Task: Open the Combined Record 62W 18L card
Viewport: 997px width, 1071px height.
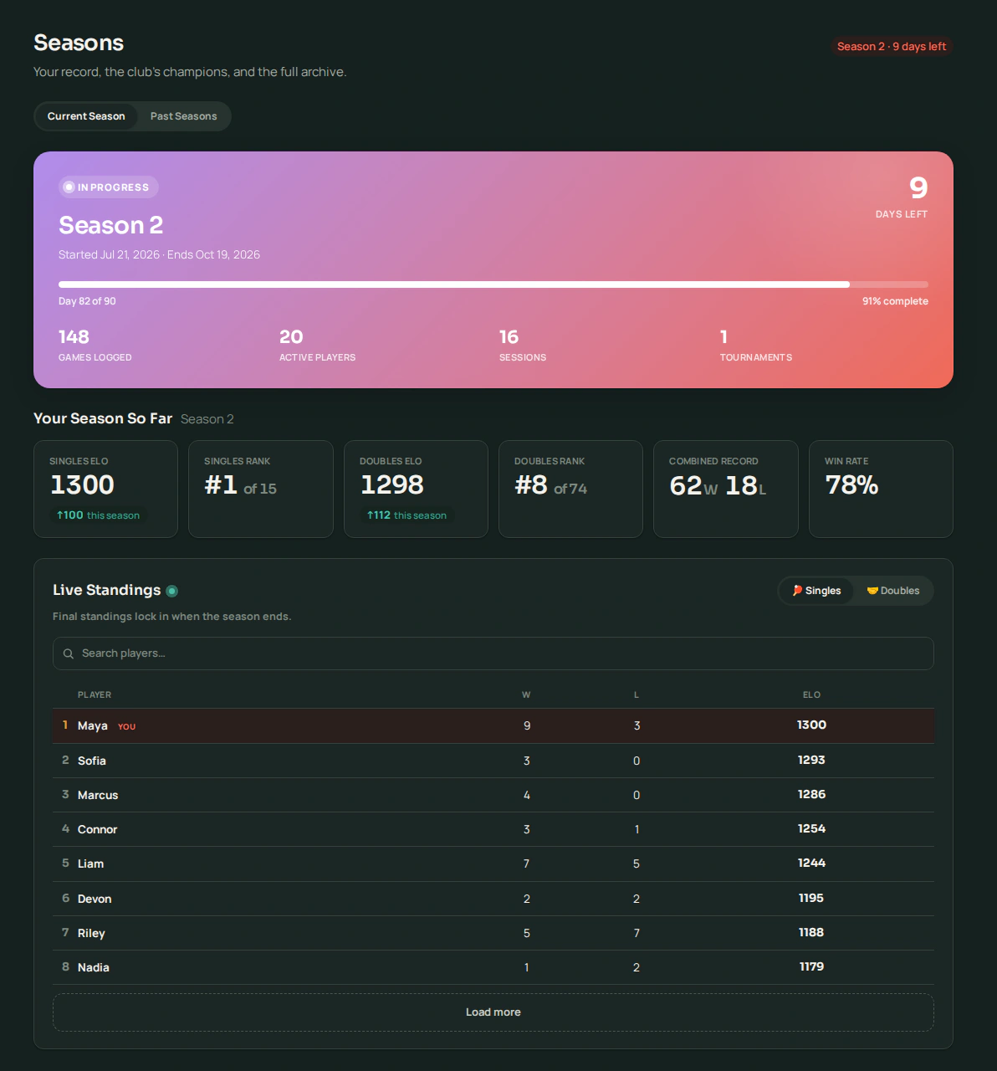Action: pyautogui.click(x=726, y=489)
